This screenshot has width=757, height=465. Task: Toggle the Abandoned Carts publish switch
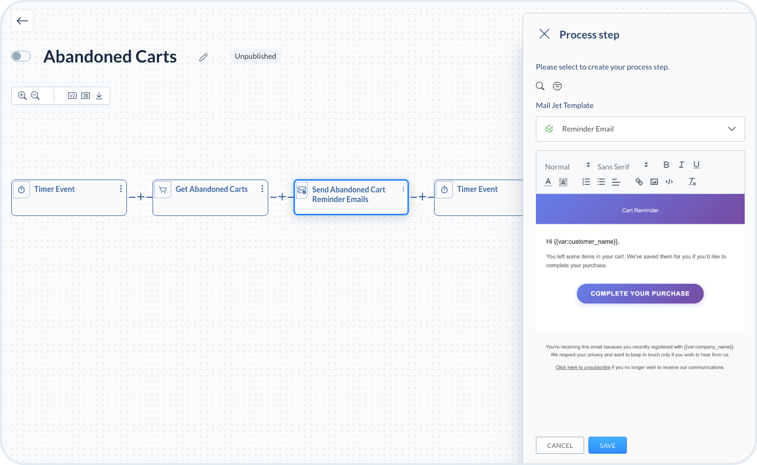pos(21,56)
